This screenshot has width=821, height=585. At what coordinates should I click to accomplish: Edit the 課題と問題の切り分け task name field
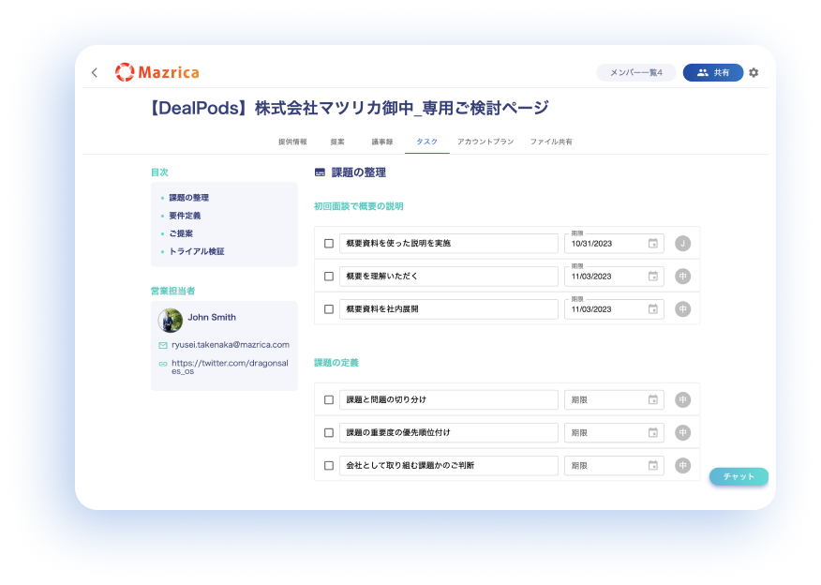tap(449, 400)
